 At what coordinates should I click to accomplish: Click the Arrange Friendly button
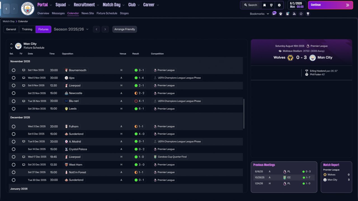click(x=125, y=29)
